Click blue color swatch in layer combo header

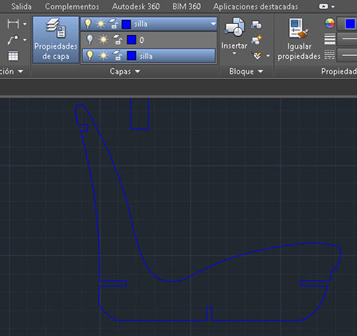[126, 25]
